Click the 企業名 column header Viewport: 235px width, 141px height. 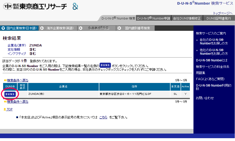63,87
